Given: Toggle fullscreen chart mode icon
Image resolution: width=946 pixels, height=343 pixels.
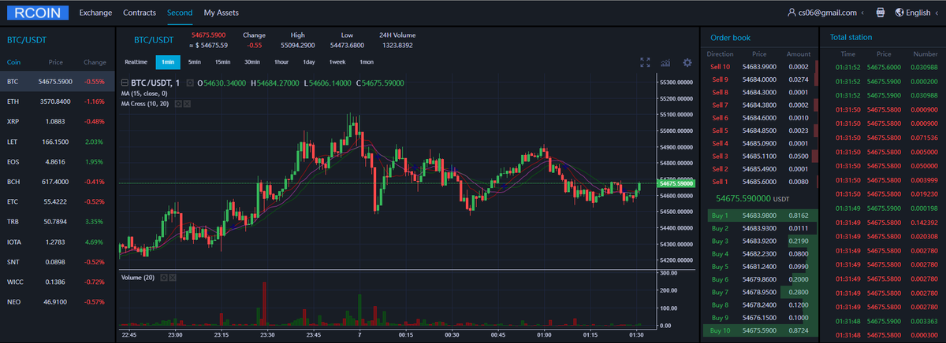Looking at the screenshot, I should click(x=645, y=62).
